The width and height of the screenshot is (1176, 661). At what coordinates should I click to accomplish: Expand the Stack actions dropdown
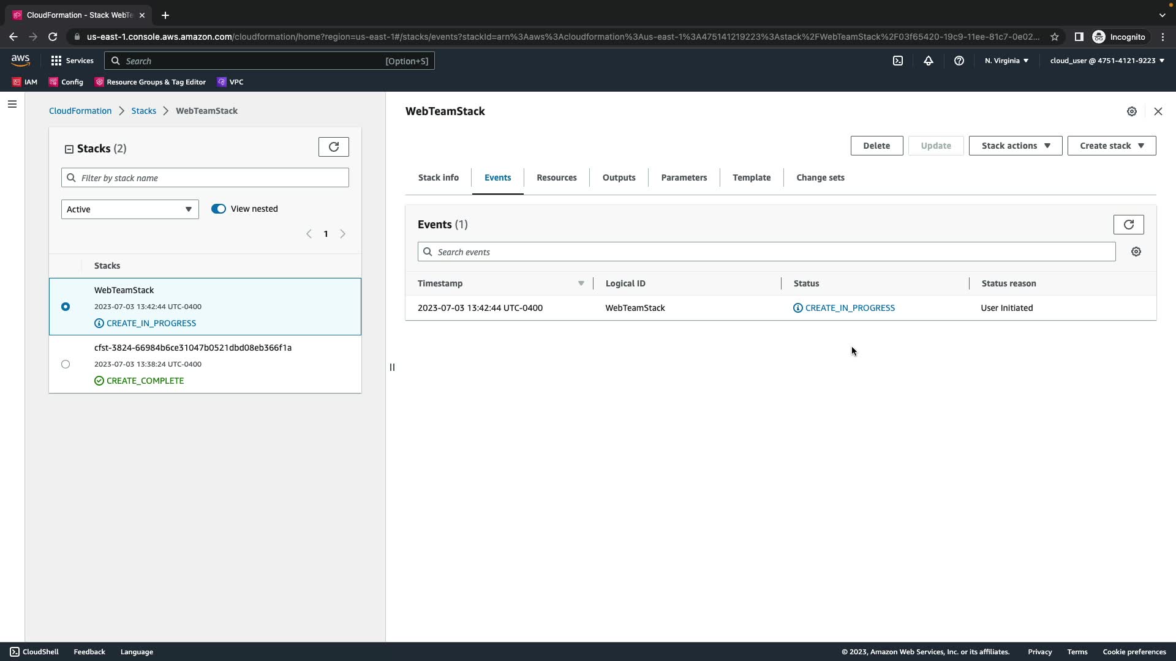click(1015, 146)
